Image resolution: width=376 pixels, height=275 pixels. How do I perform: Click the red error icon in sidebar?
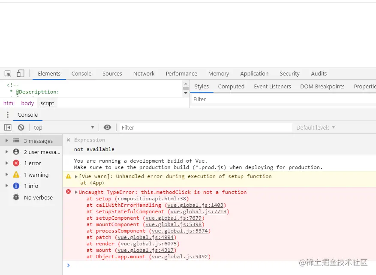tap(16, 163)
